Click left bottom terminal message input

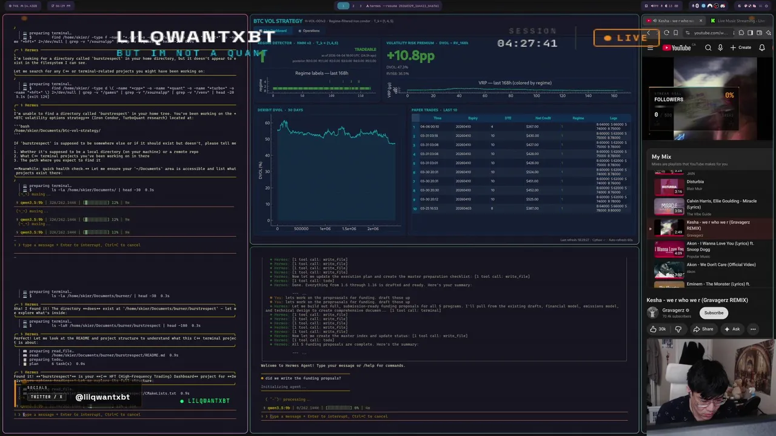tap(124, 415)
